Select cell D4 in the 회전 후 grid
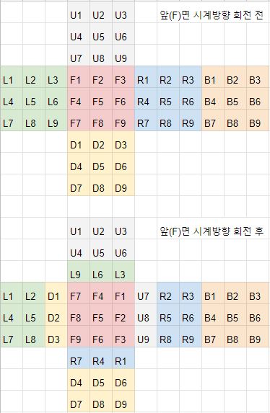This screenshot has height=413, width=270. pyautogui.click(x=79, y=380)
